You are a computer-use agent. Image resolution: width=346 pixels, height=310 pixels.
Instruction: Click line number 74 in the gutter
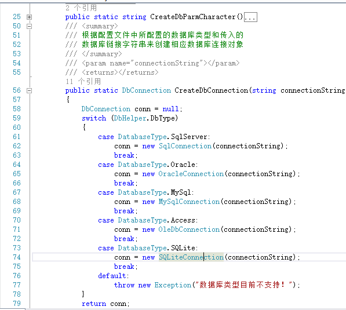[x=17, y=257]
